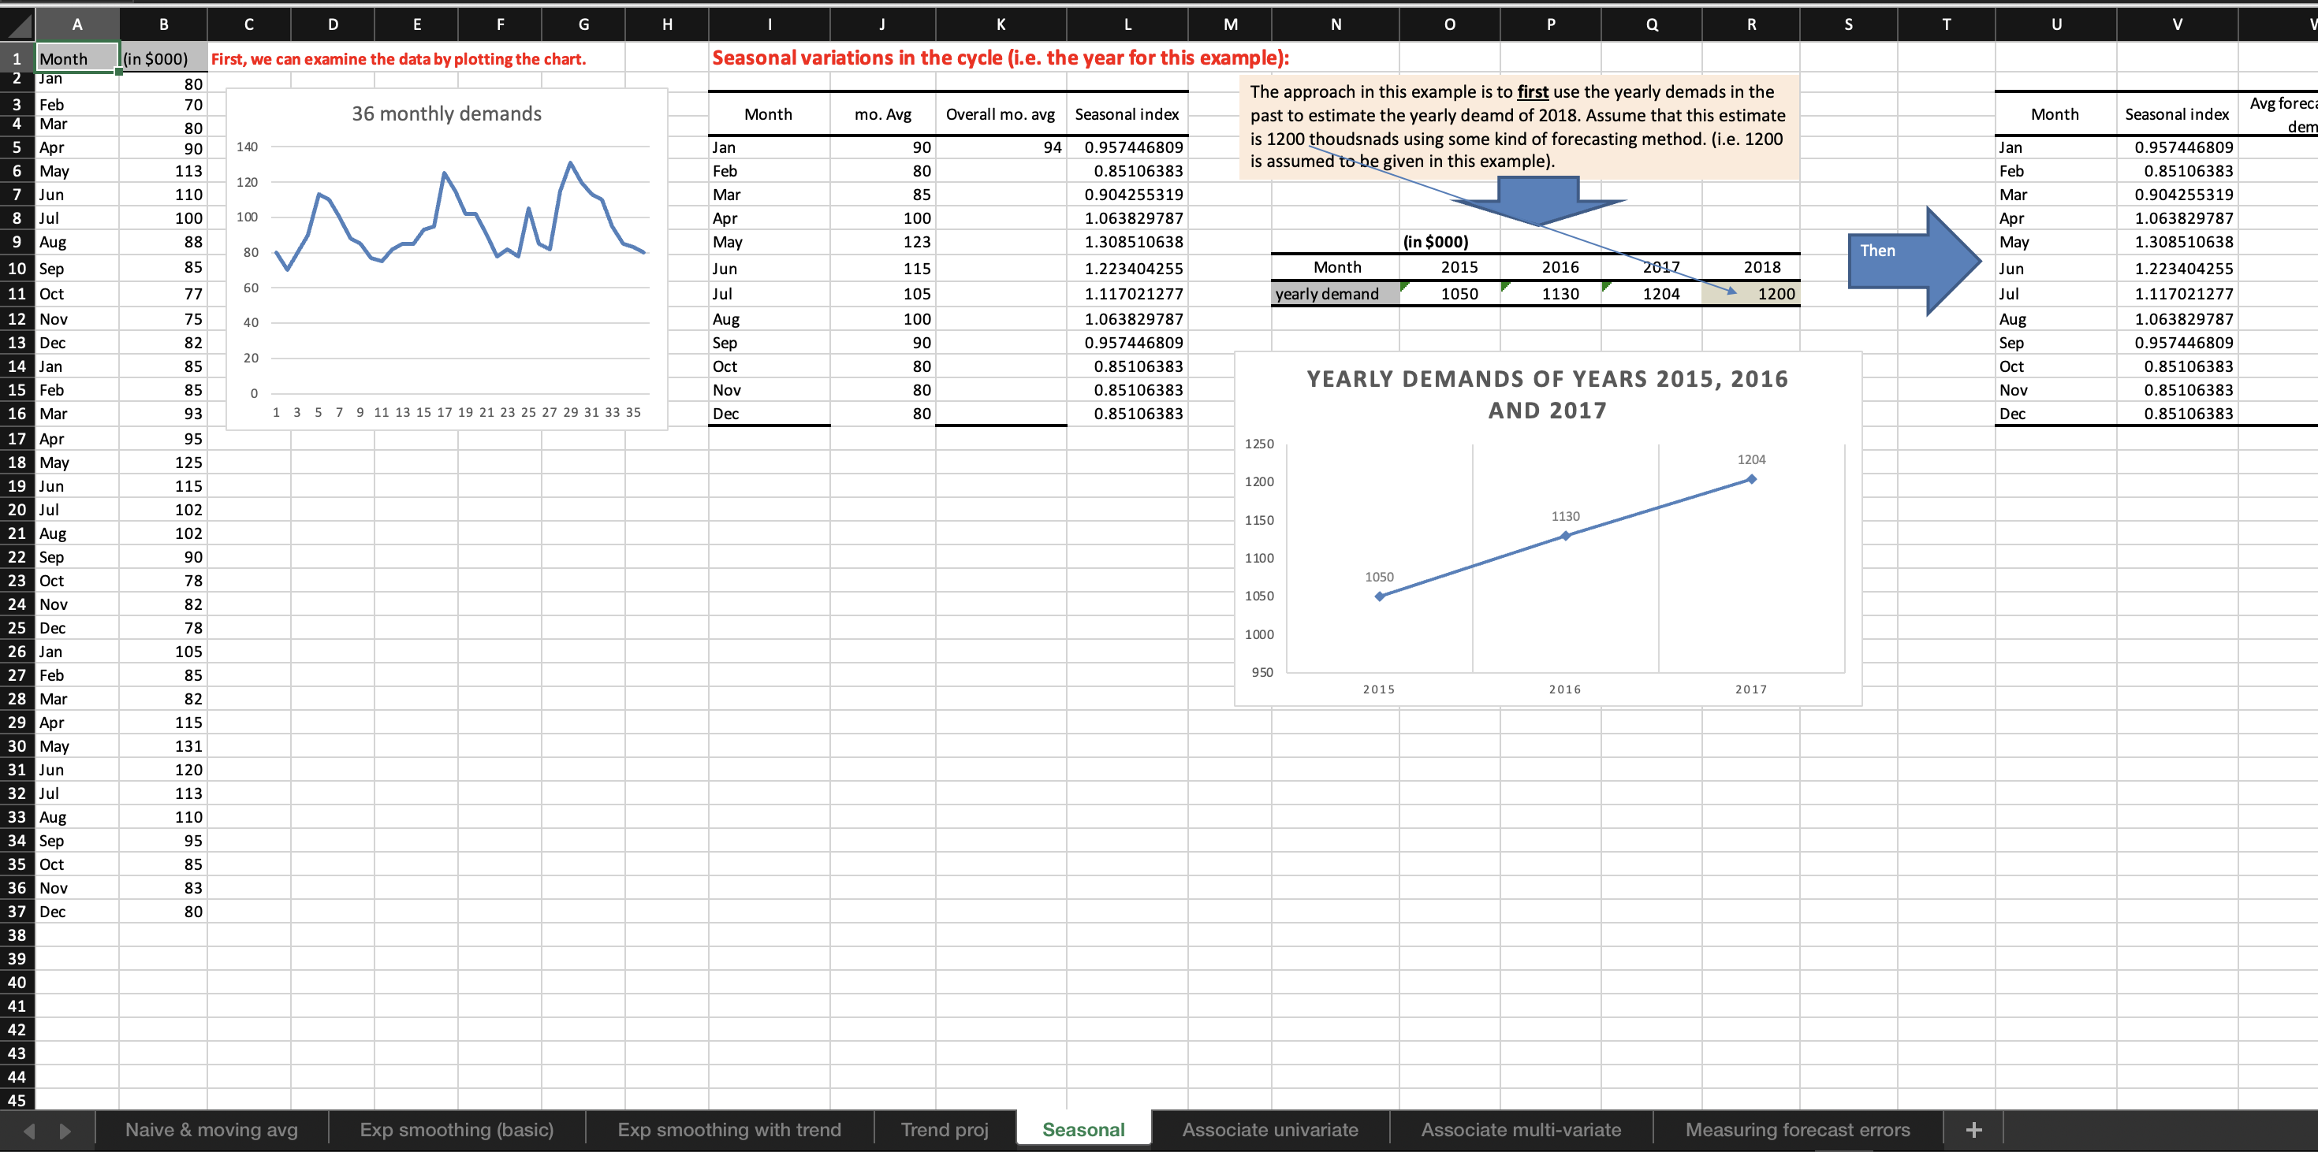Select row 18 header
The image size is (2318, 1152).
point(17,463)
